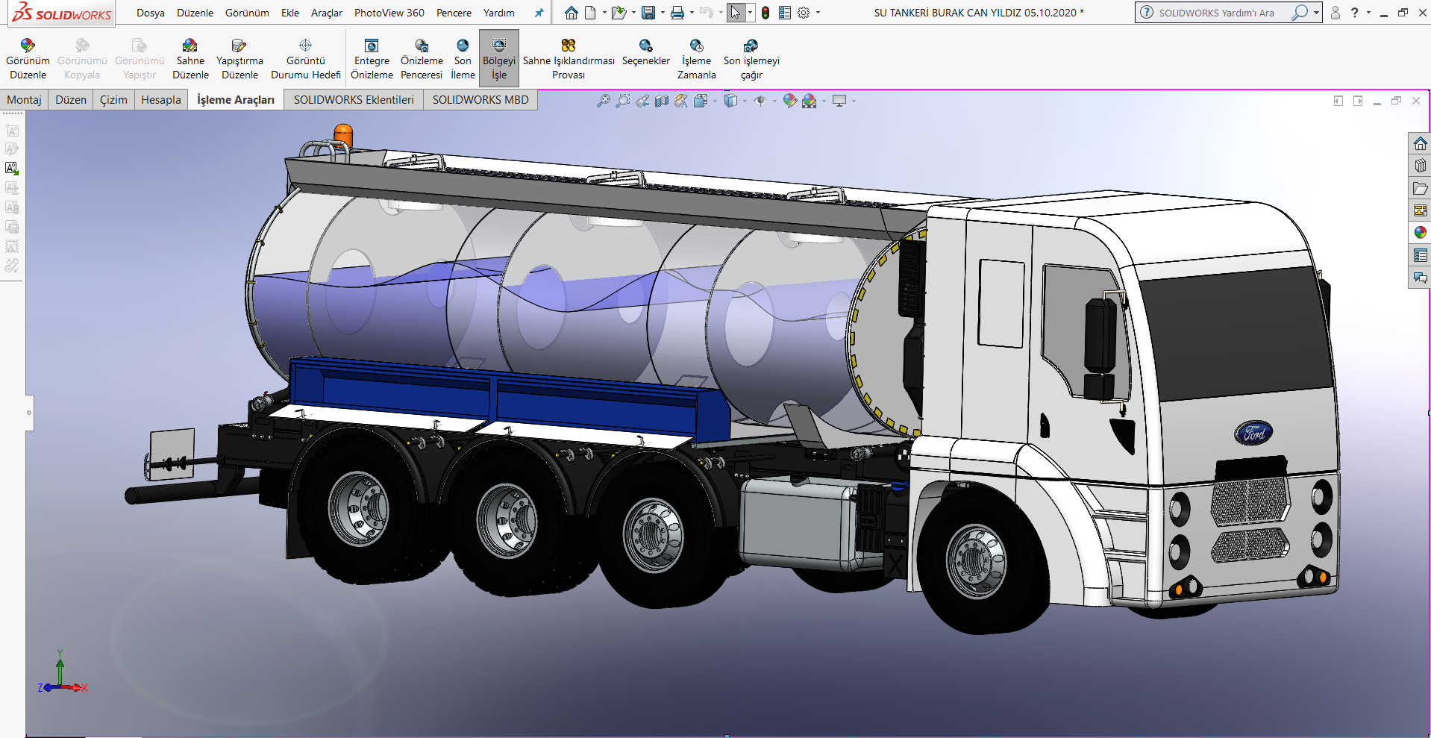Open Sahne Işıklandırması Provası tool
This screenshot has width=1431, height=738.
coord(569,59)
